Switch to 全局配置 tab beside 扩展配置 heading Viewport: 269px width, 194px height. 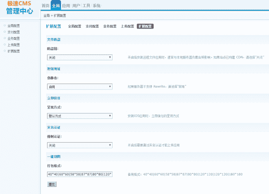click(x=74, y=26)
